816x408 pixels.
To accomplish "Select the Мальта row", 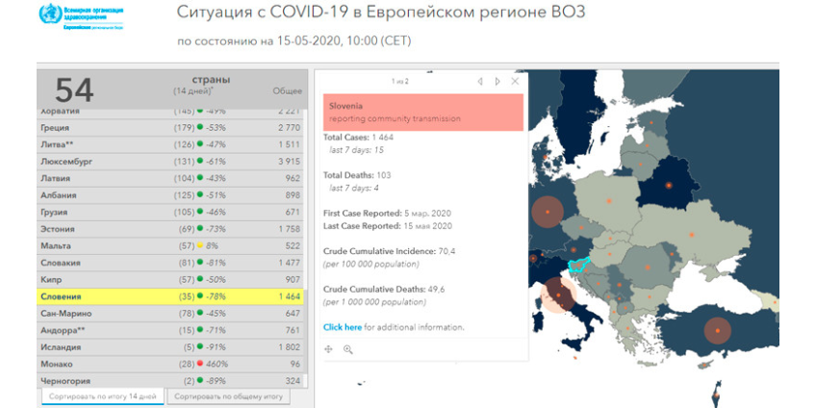I will pos(170,245).
